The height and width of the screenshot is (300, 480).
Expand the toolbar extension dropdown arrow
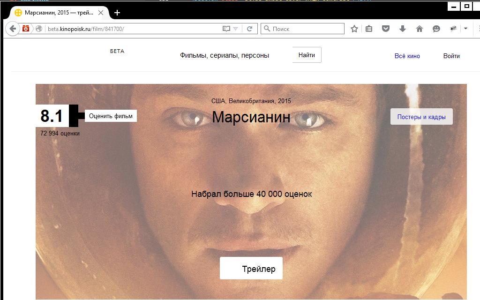coord(465,29)
